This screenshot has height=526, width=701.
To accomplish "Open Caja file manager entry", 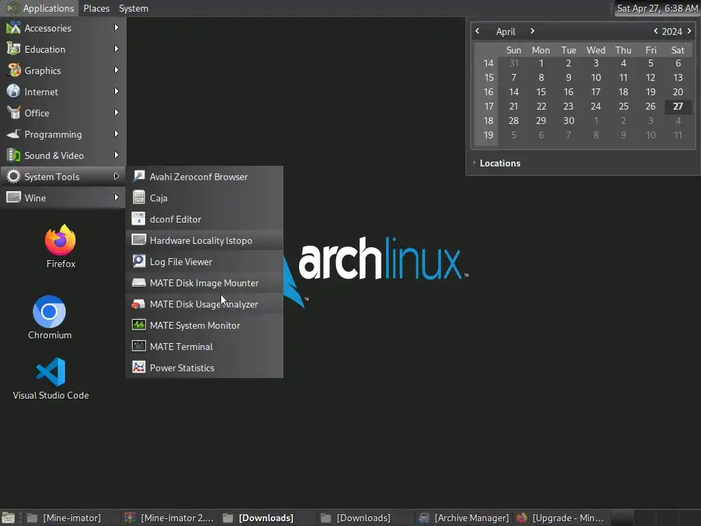I will click(204, 198).
